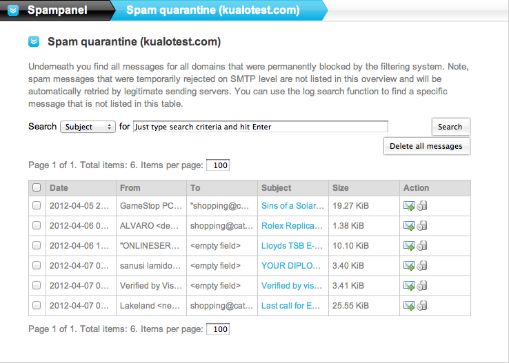Delete the Lloyds TSB message
This screenshot has width=509, height=363.
coord(421,246)
